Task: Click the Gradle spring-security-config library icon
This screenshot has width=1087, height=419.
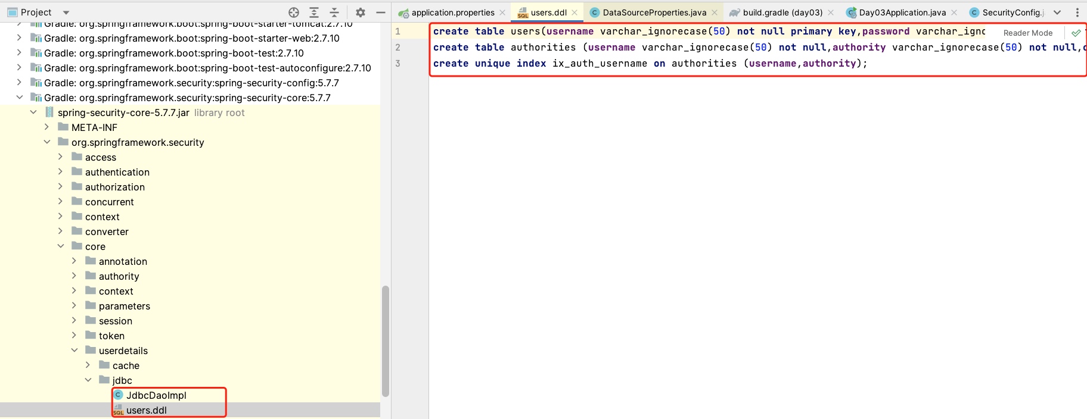Action: 36,82
